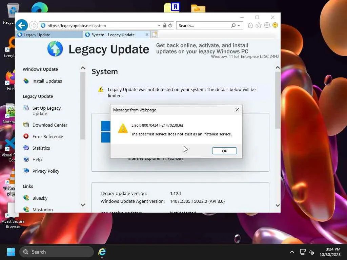This screenshot has height=260, width=347.
Task: Open Error Reference link
Action: click(48, 137)
